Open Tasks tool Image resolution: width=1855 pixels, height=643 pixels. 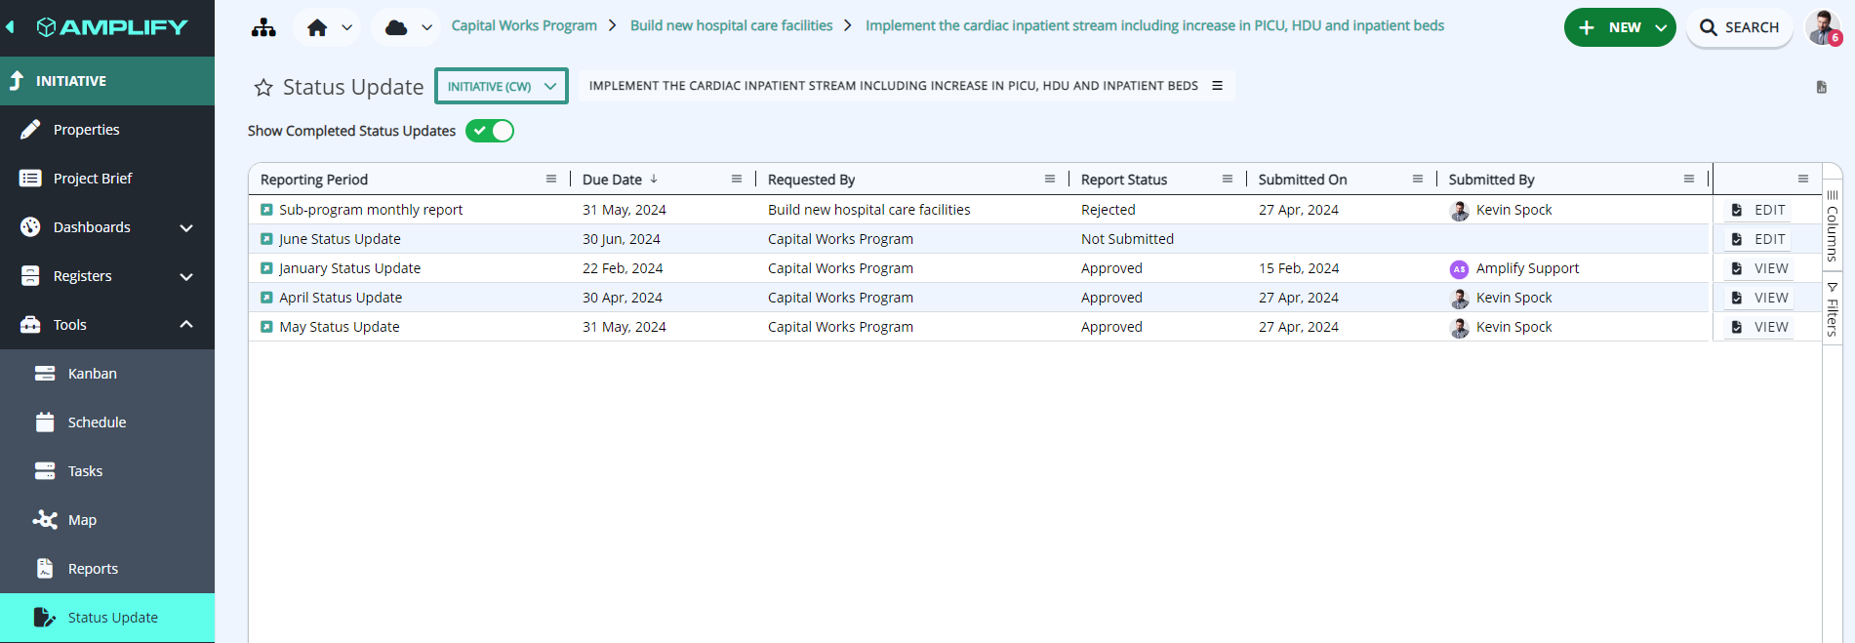point(107,471)
